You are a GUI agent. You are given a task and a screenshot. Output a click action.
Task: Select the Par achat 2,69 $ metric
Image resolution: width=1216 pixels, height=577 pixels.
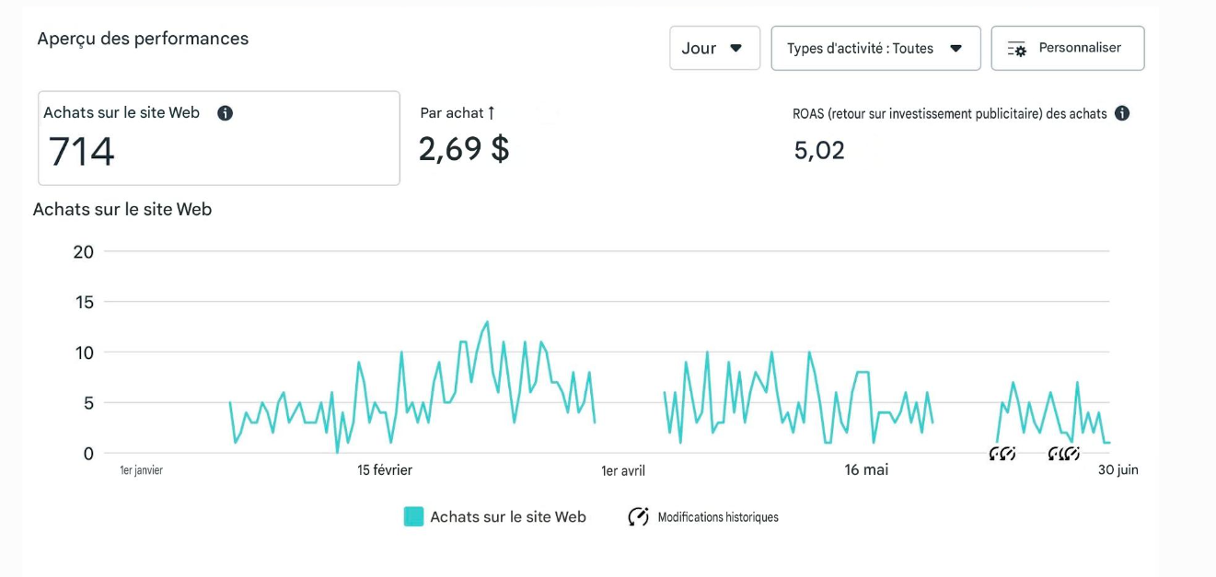point(464,147)
